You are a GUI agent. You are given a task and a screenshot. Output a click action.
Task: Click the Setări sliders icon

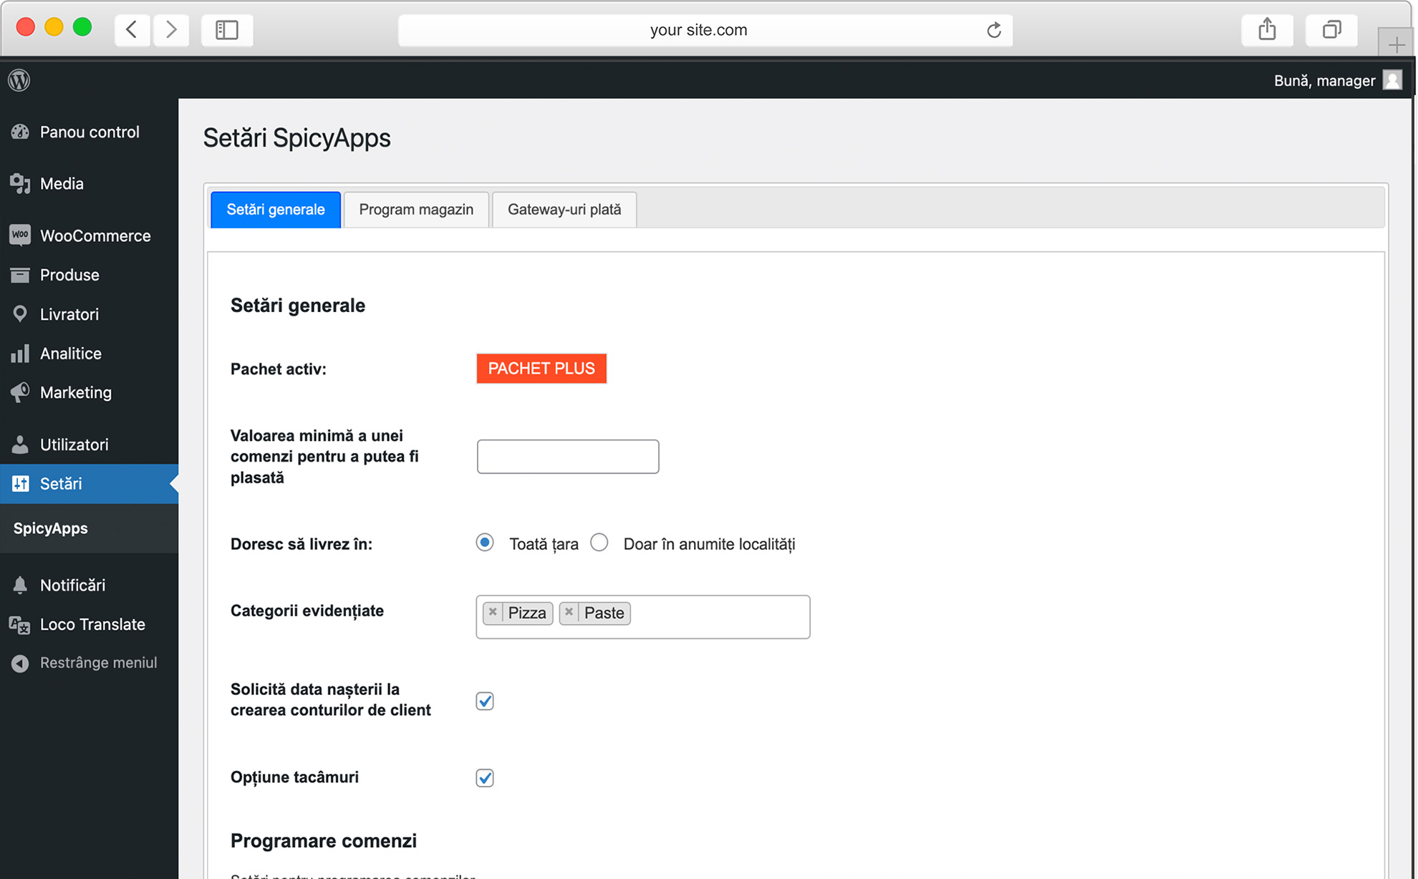click(x=20, y=484)
